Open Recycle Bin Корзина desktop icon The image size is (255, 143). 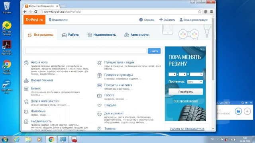point(7,8)
